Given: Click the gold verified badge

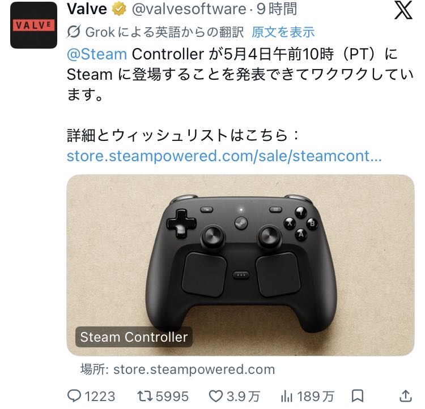Looking at the screenshot, I should tap(119, 9).
